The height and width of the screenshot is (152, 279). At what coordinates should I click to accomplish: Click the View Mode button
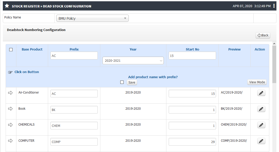point(257,82)
